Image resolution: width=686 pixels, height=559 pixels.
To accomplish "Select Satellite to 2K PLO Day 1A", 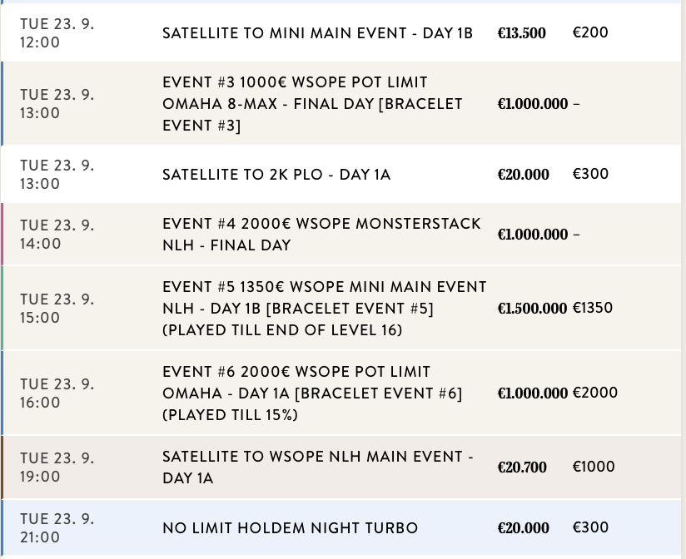I will click(x=276, y=175).
